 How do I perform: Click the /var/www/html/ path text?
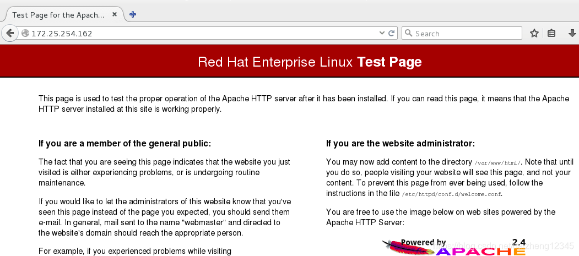(498, 162)
